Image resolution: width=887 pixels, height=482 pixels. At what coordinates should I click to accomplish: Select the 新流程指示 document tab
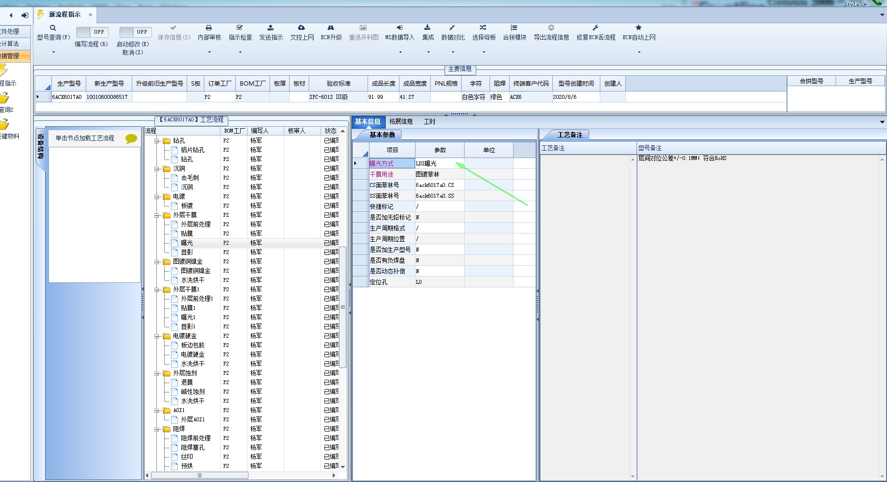65,15
